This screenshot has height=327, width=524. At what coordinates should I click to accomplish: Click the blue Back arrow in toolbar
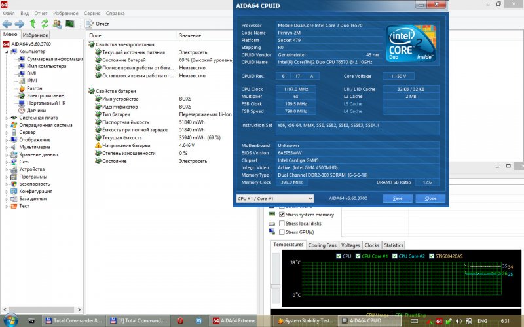coord(7,24)
